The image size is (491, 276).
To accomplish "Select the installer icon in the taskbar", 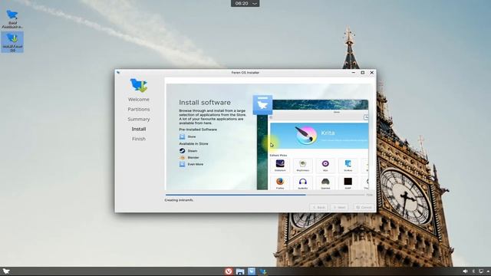I will coord(263,271).
